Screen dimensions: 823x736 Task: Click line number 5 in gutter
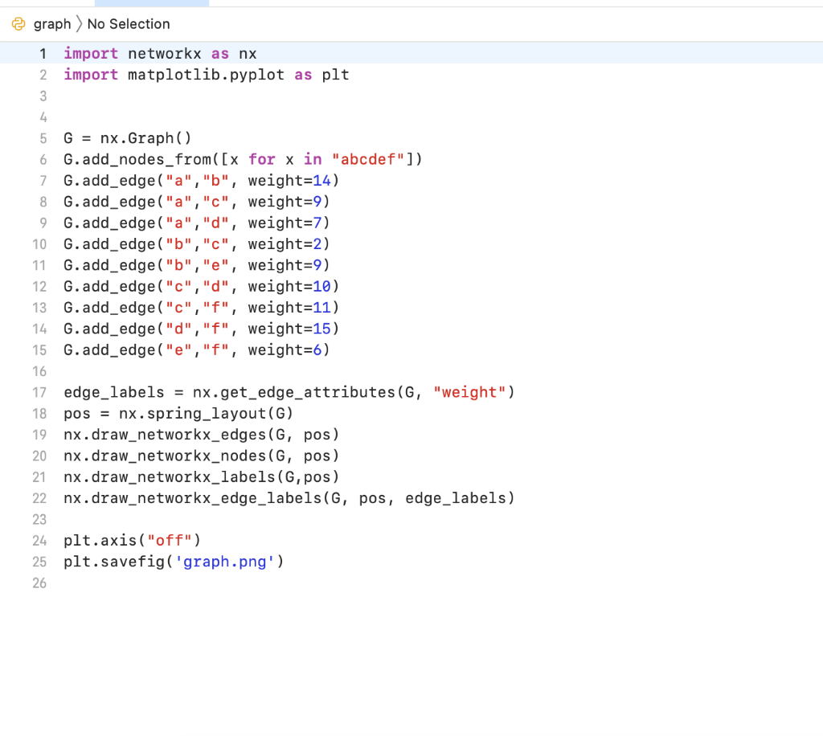(x=43, y=138)
